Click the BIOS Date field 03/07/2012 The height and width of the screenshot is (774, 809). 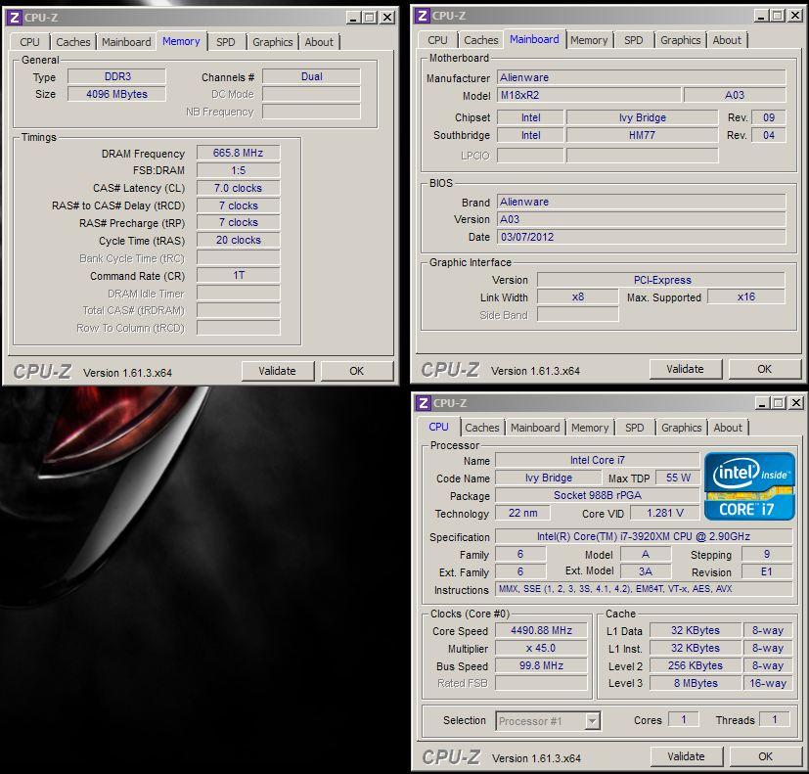pyautogui.click(x=642, y=237)
